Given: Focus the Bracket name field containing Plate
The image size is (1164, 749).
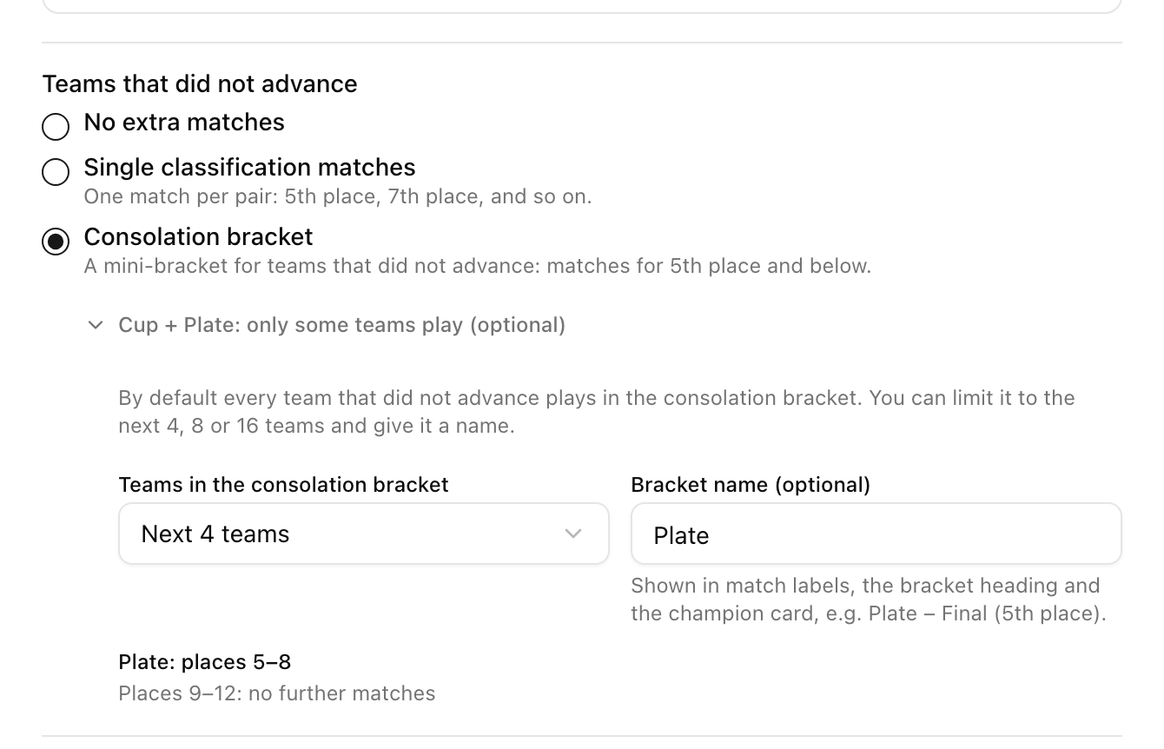Looking at the screenshot, I should click(876, 534).
